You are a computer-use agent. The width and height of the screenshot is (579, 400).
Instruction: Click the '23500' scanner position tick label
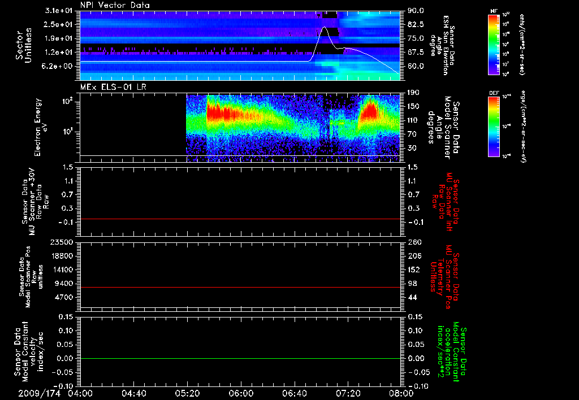point(62,242)
